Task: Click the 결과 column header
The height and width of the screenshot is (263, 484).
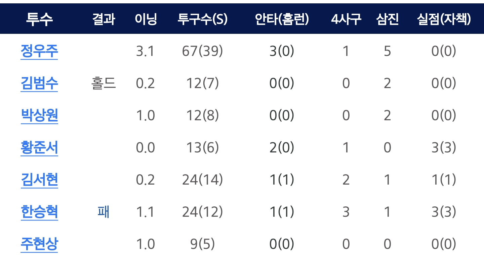Action: pyautogui.click(x=104, y=19)
